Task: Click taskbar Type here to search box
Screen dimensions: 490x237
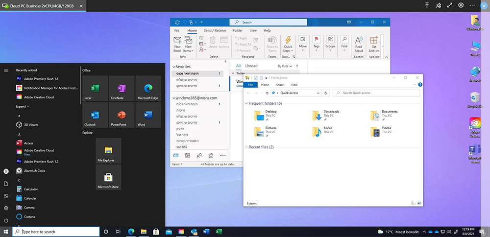Action: pos(56,232)
